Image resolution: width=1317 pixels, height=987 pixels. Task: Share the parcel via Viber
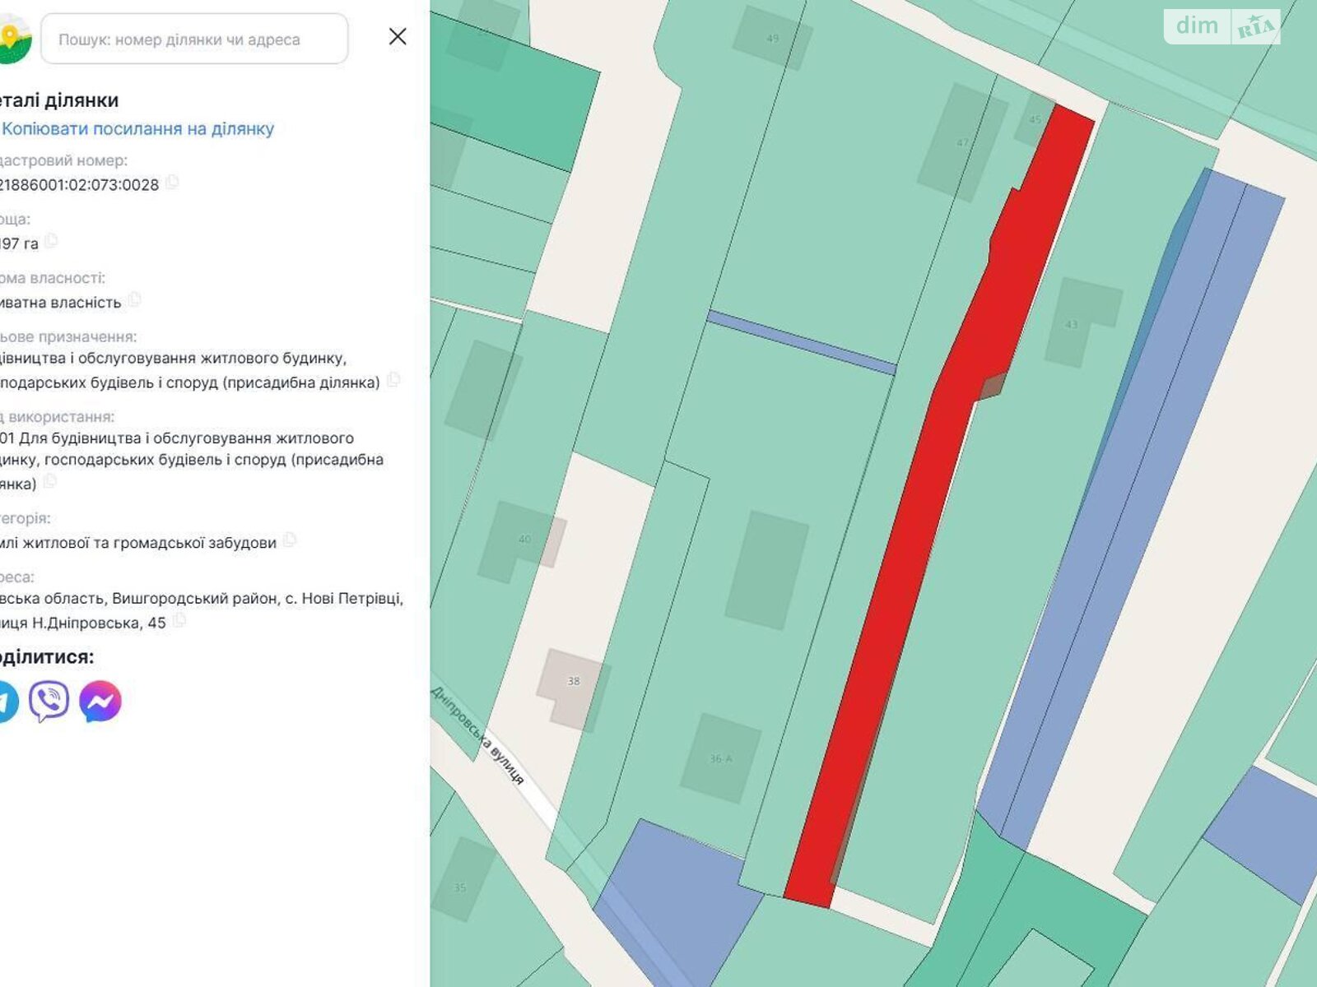click(x=49, y=702)
